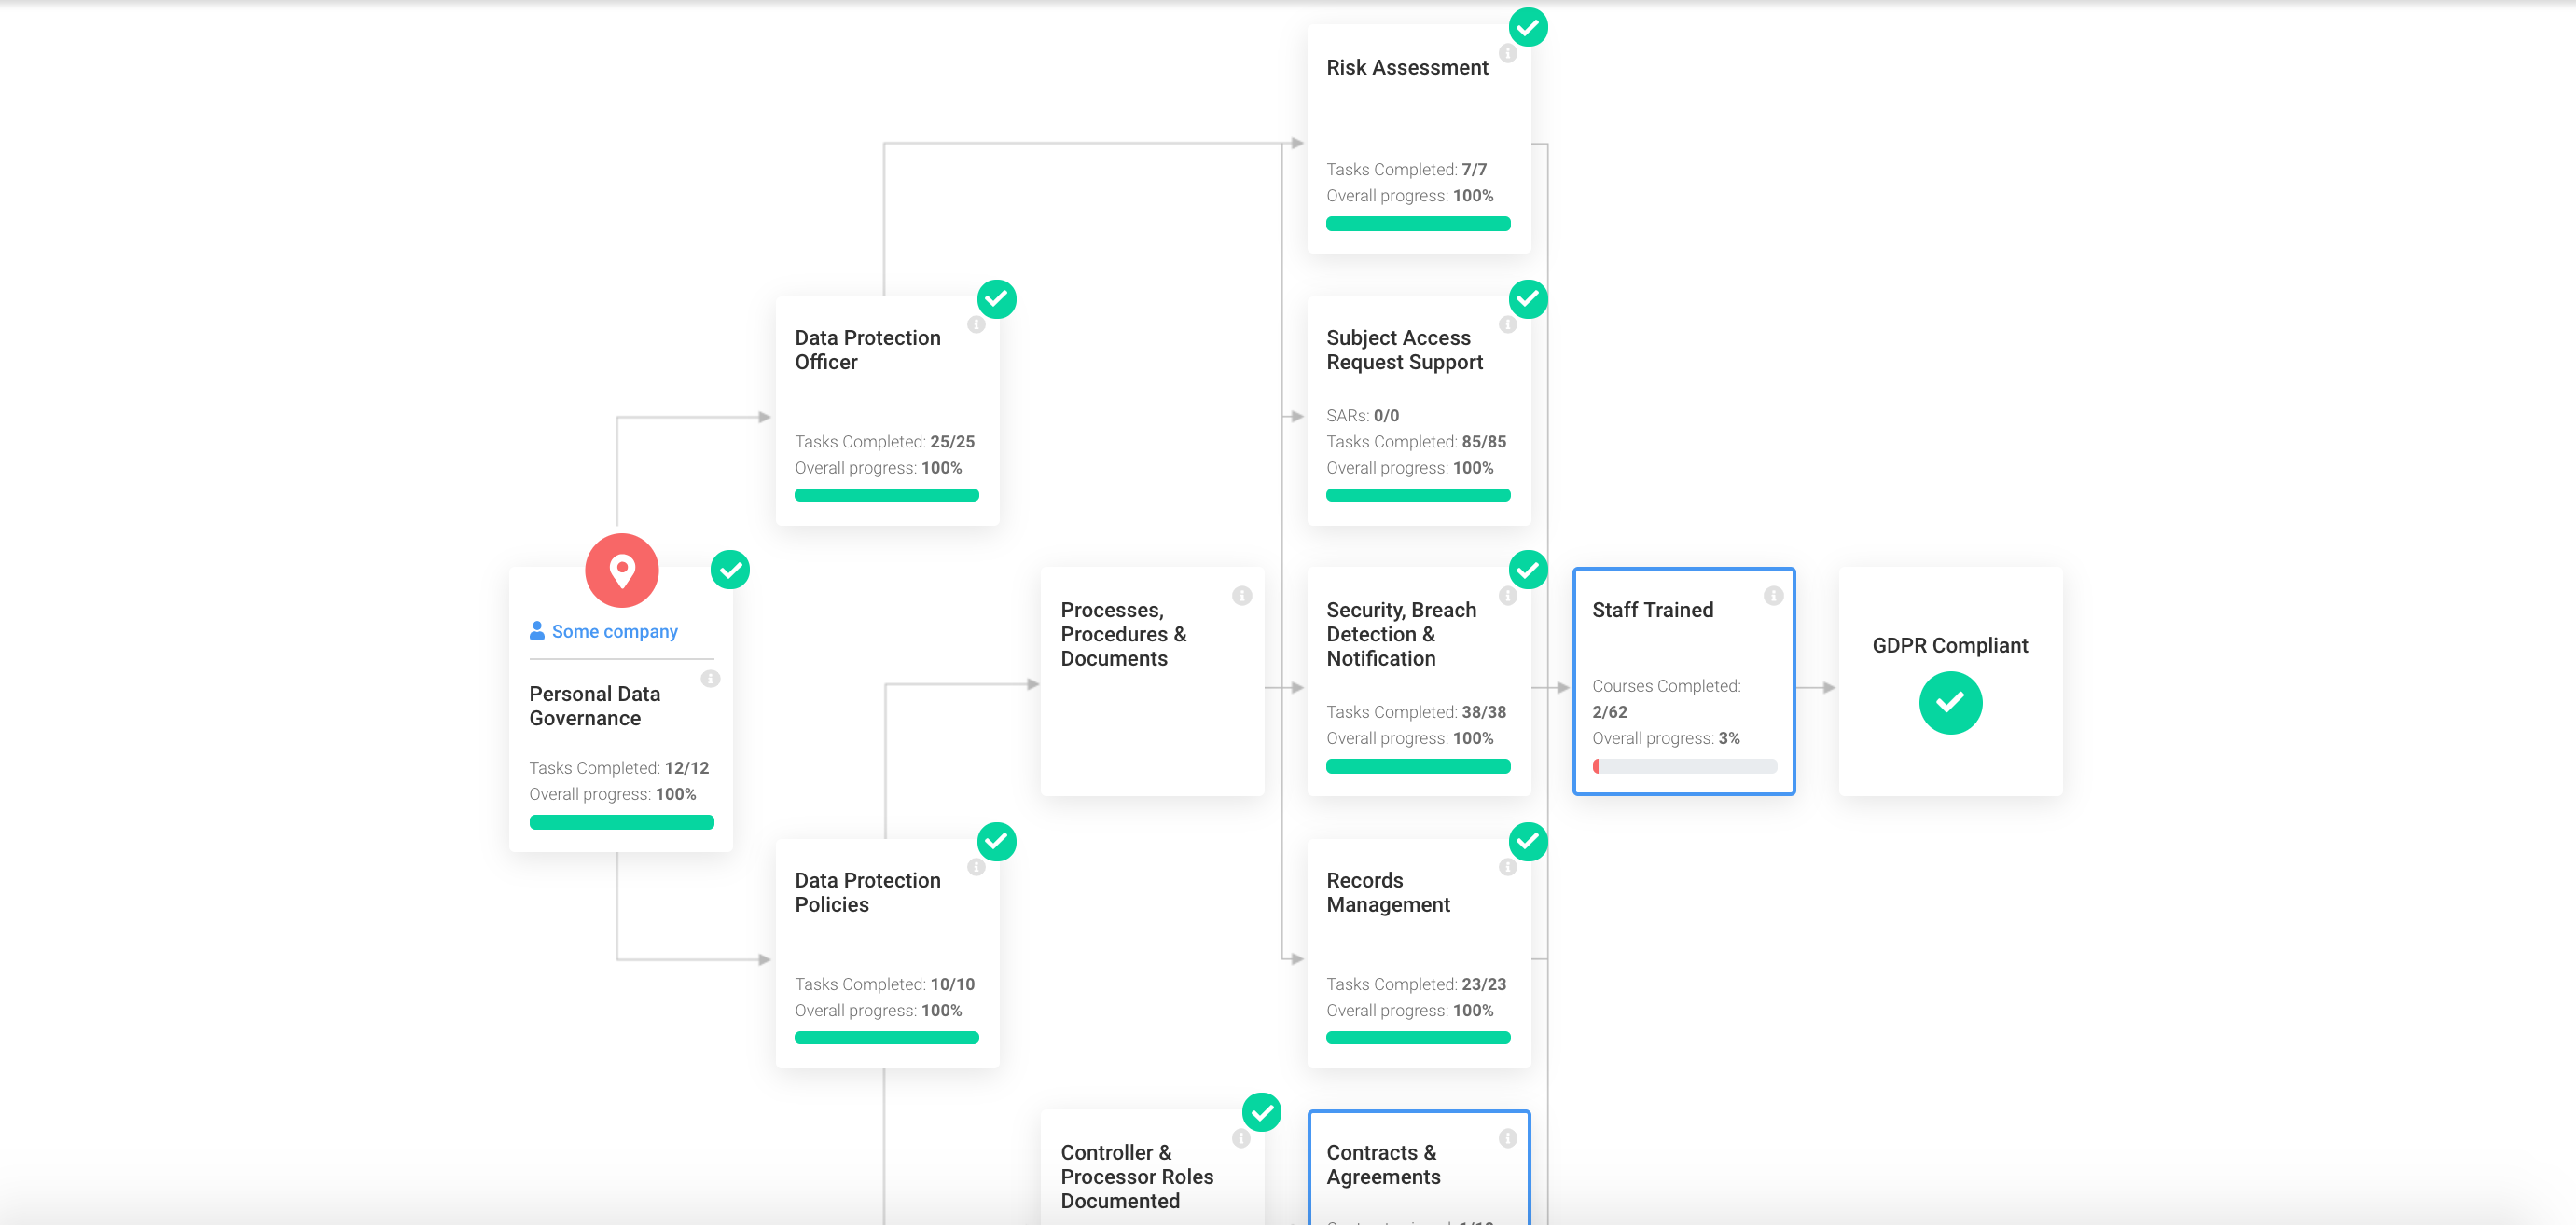Click the user icon beside Some company
Screen dimensions: 2576x1225
tap(537, 630)
